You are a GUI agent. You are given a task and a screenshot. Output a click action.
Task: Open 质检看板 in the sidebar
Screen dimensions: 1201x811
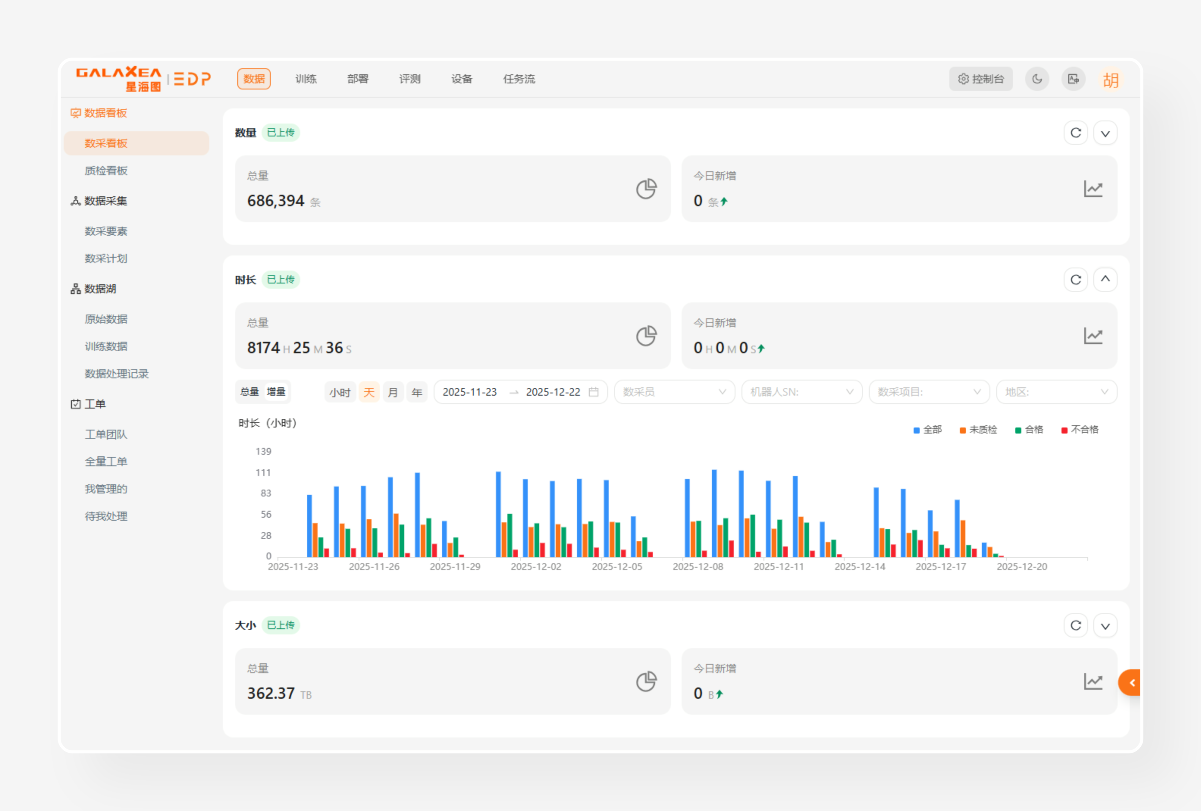coord(106,171)
